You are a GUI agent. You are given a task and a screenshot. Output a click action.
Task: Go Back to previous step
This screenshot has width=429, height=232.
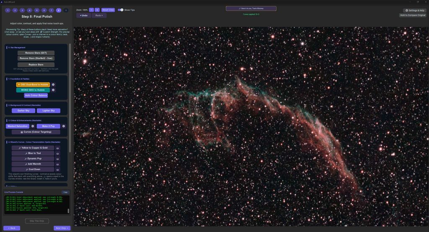click(12, 228)
